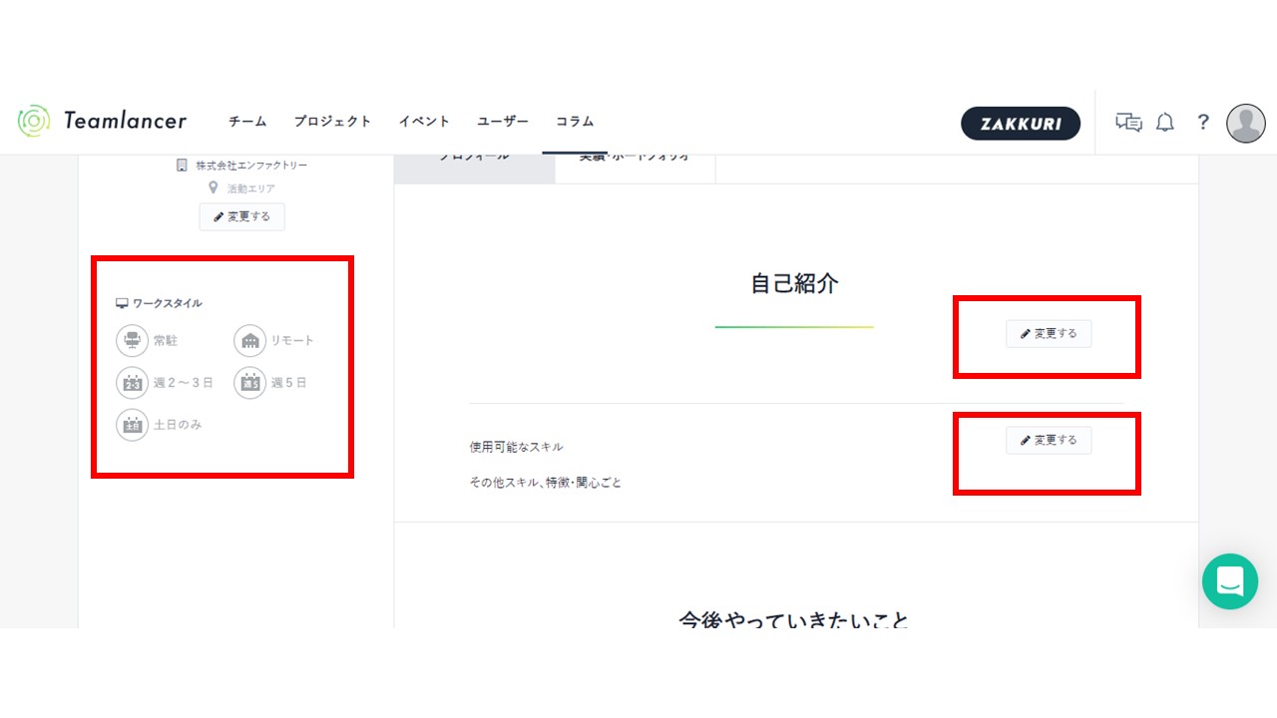The height and width of the screenshot is (718, 1277).
Task: Click 変更する below 活動エリア
Action: pos(241,216)
